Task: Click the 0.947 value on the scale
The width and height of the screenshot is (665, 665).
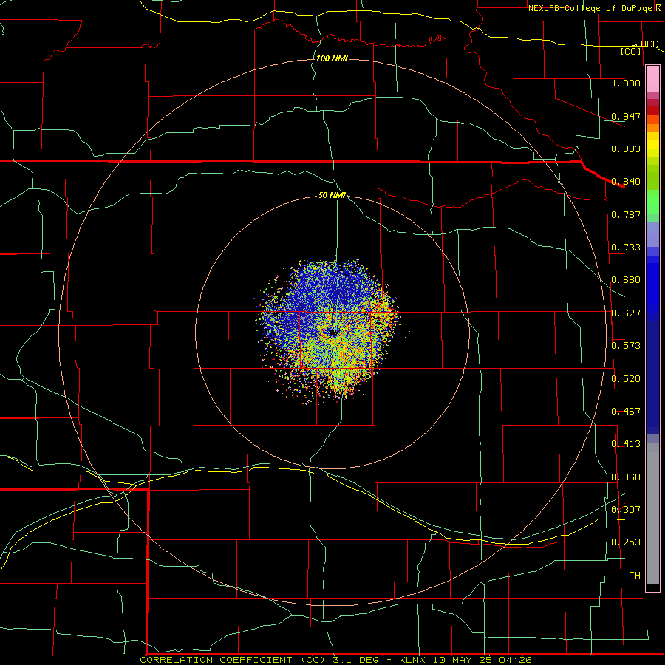Action: pyautogui.click(x=626, y=116)
